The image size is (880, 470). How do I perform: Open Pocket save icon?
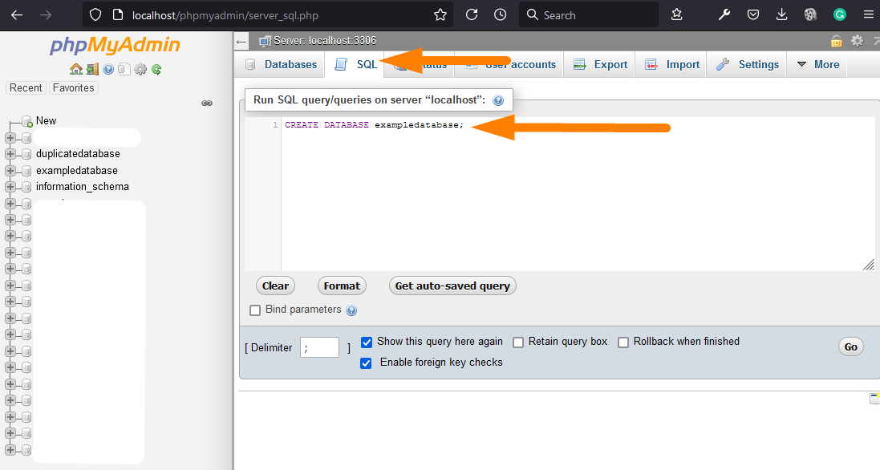(753, 15)
